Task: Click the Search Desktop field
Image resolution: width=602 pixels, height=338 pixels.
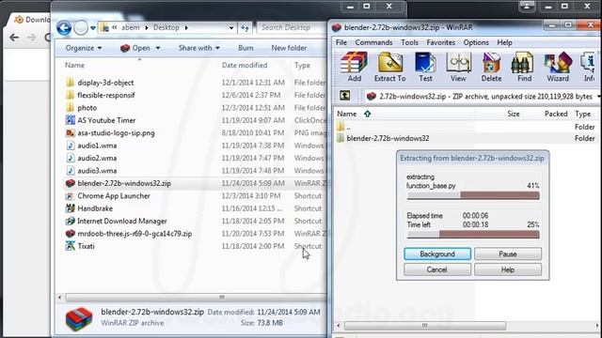Action: pos(292,27)
